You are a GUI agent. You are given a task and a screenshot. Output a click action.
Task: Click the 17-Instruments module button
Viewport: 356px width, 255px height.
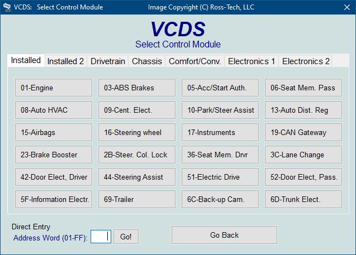[x=220, y=132]
